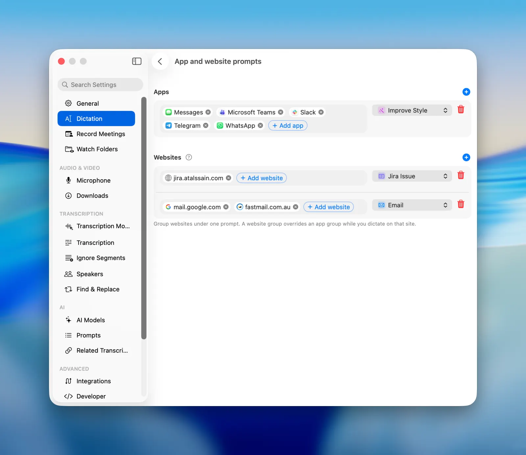The width and height of the screenshot is (526, 455).
Task: Focus the Search Settings field
Action: pyautogui.click(x=100, y=85)
